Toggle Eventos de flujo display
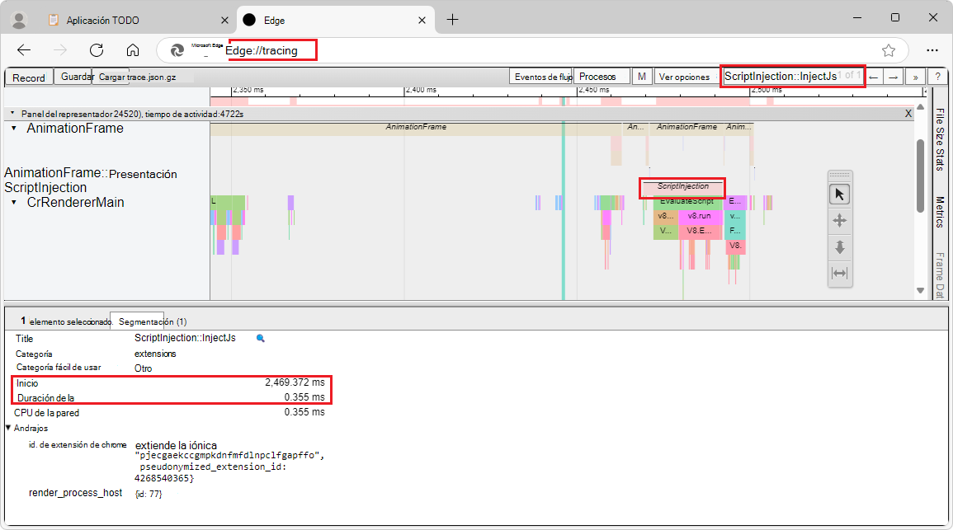The width and height of the screenshot is (953, 530). tap(541, 76)
